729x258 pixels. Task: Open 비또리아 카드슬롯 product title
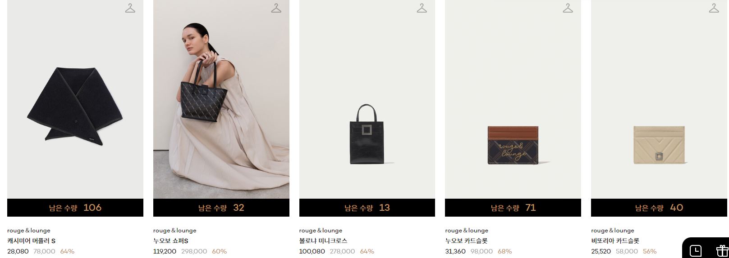click(615, 241)
